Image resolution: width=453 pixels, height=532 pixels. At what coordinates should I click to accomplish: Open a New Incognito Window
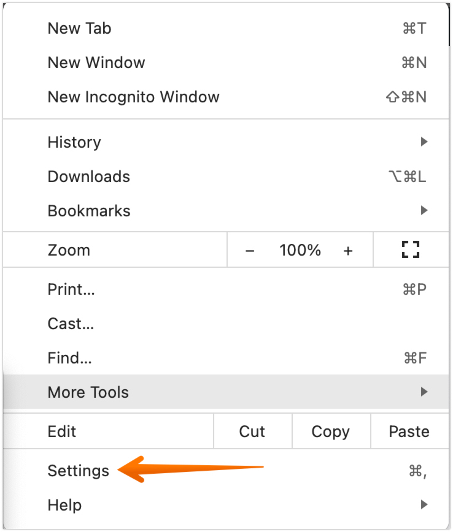(x=133, y=97)
